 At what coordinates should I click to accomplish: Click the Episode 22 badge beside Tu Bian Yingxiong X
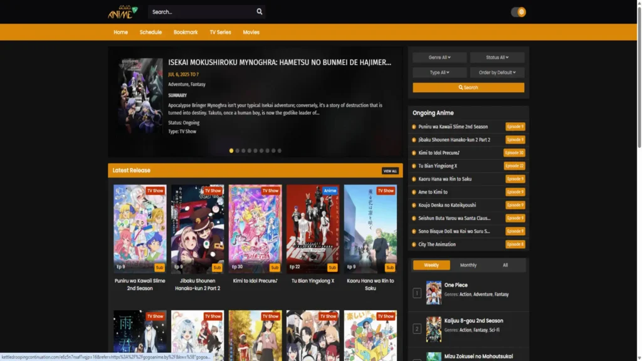[x=514, y=165]
